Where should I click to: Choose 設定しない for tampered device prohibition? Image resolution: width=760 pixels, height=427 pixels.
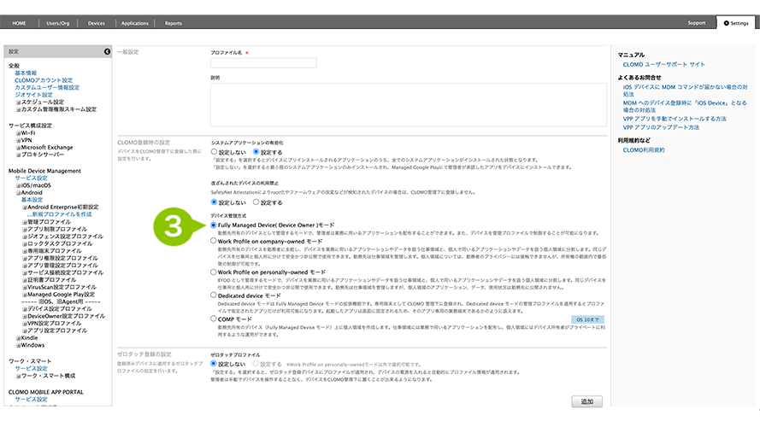coord(214,202)
